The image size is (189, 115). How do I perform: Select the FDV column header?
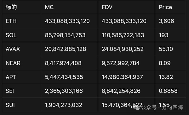pos(107,7)
